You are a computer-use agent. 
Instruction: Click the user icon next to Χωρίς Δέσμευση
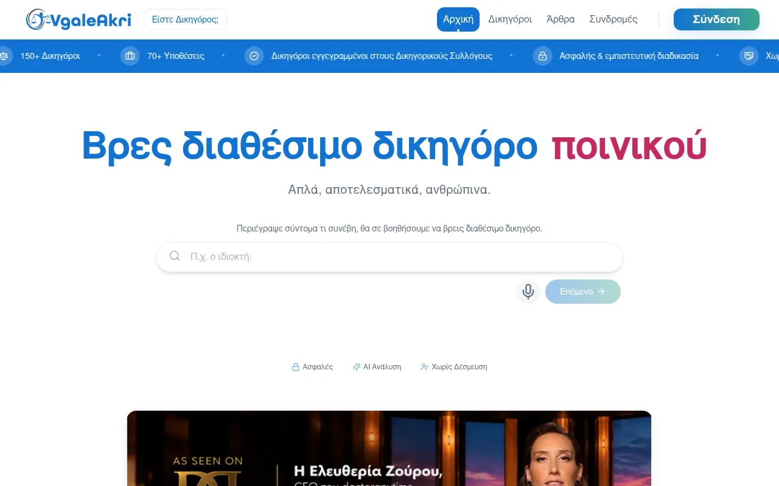[x=425, y=367]
